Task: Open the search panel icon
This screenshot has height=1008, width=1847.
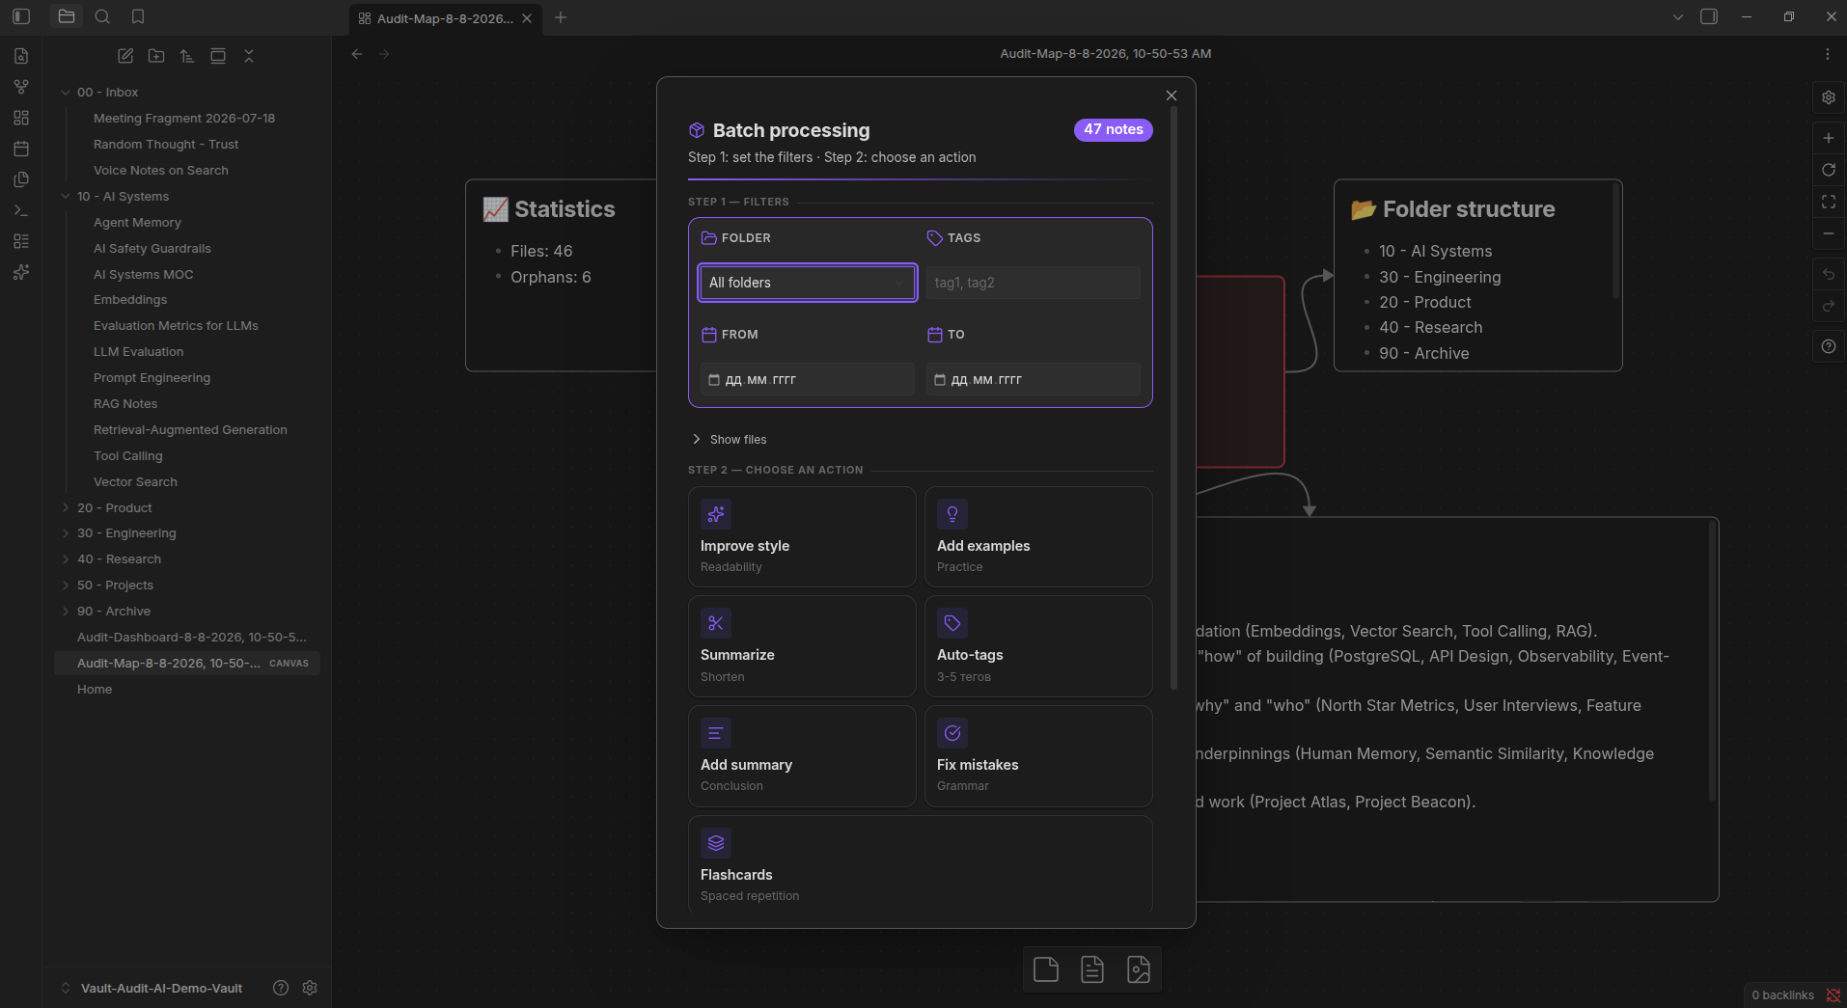Action: pos(102,16)
